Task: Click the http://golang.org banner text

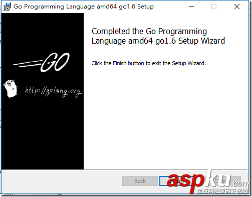Action: (x=54, y=91)
